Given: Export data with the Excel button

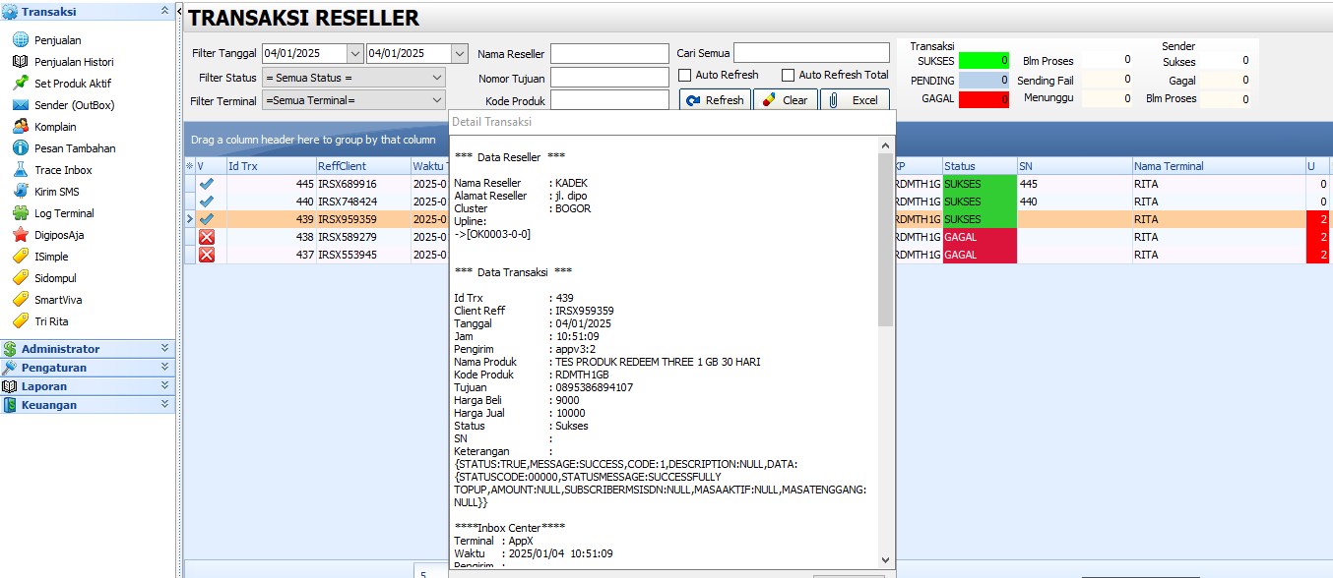Looking at the screenshot, I should click(856, 99).
